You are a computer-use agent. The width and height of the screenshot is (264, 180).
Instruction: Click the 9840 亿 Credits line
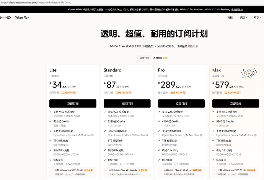(x=225, y=122)
